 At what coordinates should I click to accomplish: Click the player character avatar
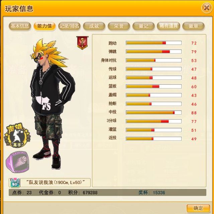52,104
